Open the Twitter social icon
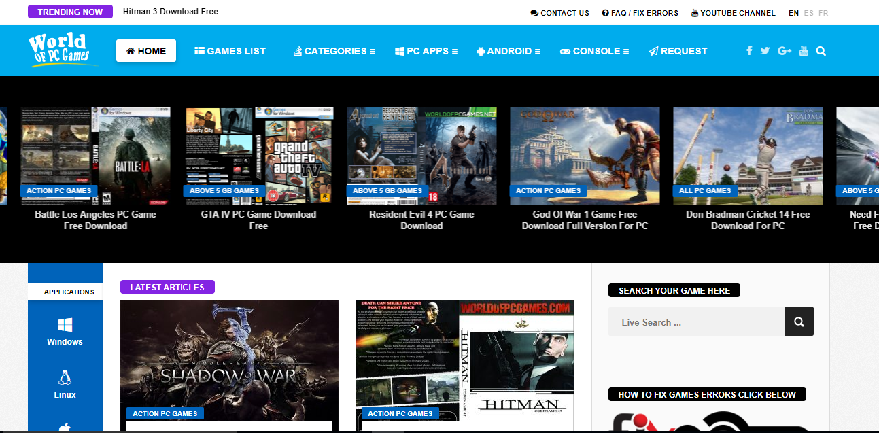This screenshot has height=433, width=879. (x=765, y=51)
